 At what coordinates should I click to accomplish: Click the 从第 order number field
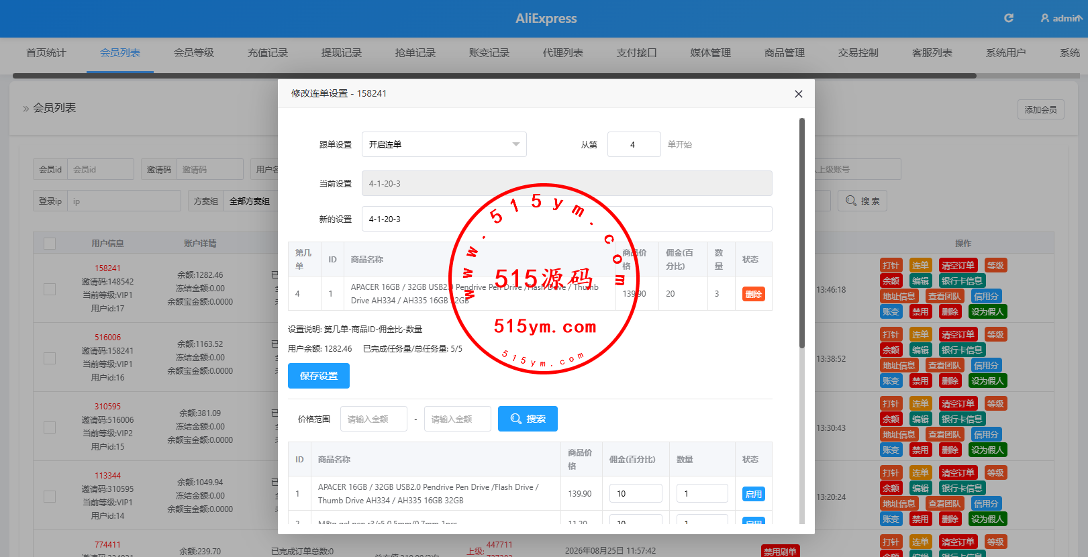click(634, 144)
